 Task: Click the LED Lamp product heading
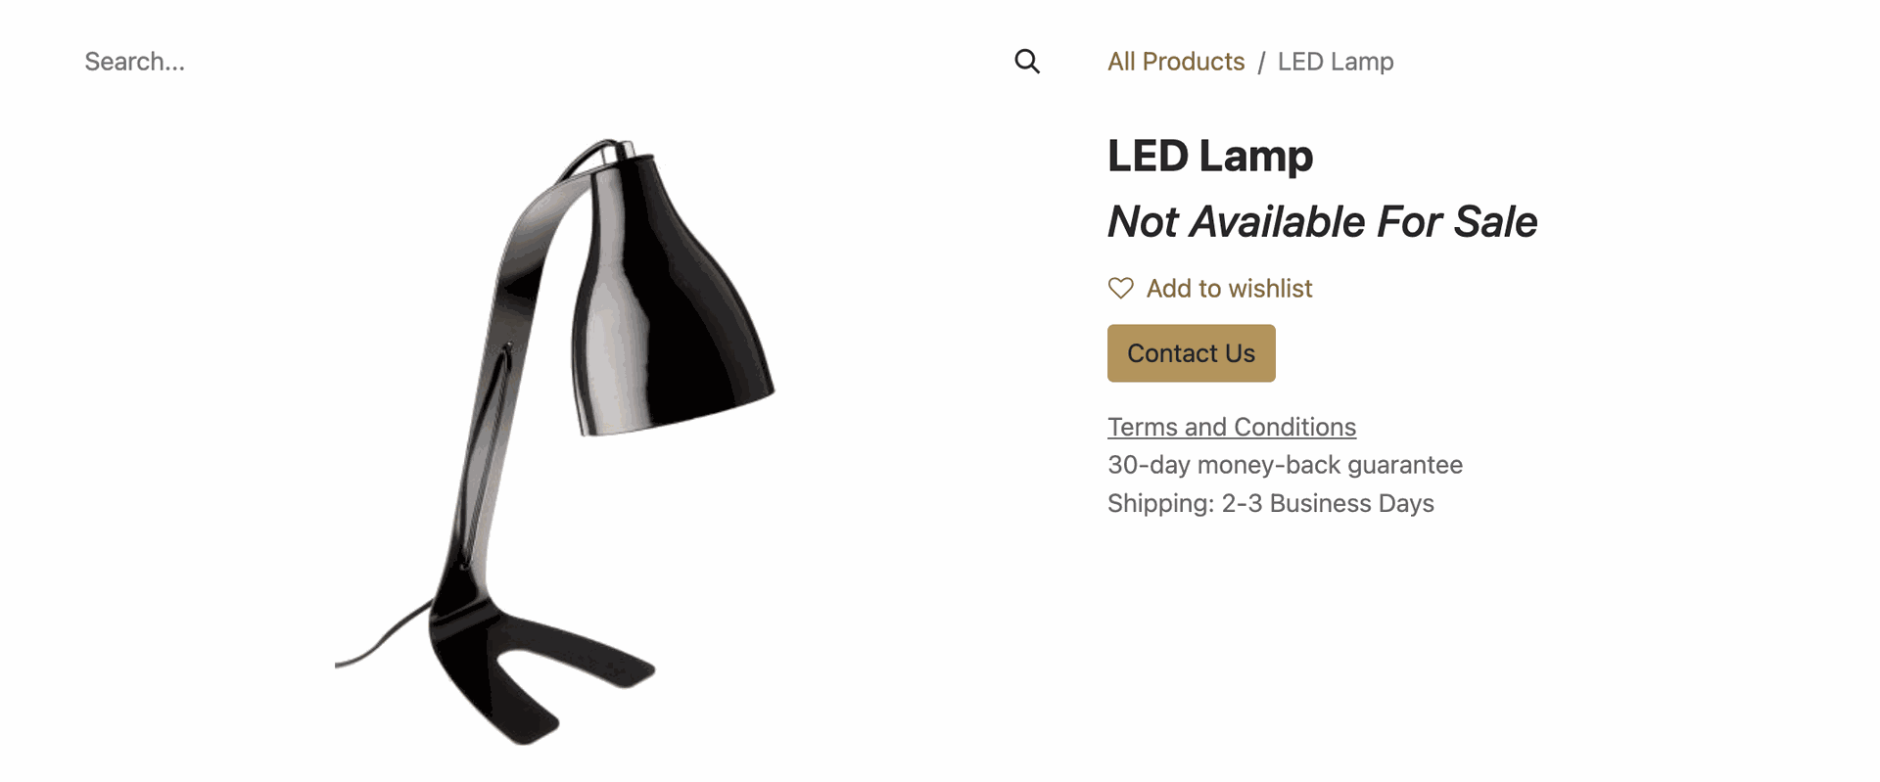pyautogui.click(x=1209, y=156)
